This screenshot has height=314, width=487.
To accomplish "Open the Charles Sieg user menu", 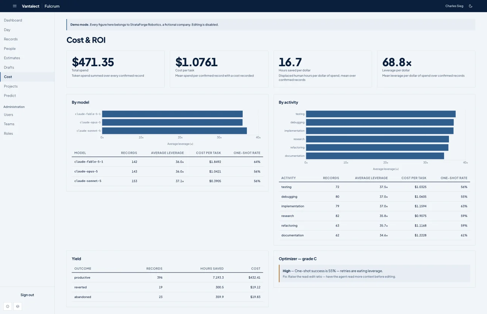I will pyautogui.click(x=454, y=6).
